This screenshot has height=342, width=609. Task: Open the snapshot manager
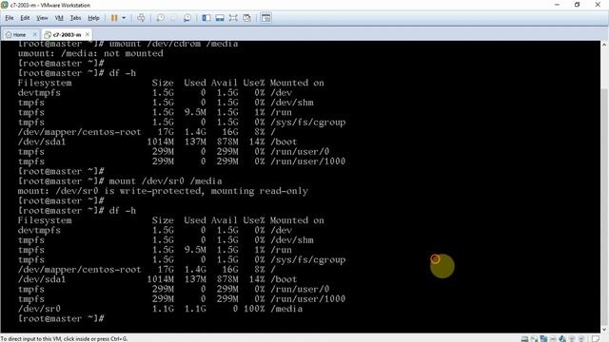tap(187, 18)
